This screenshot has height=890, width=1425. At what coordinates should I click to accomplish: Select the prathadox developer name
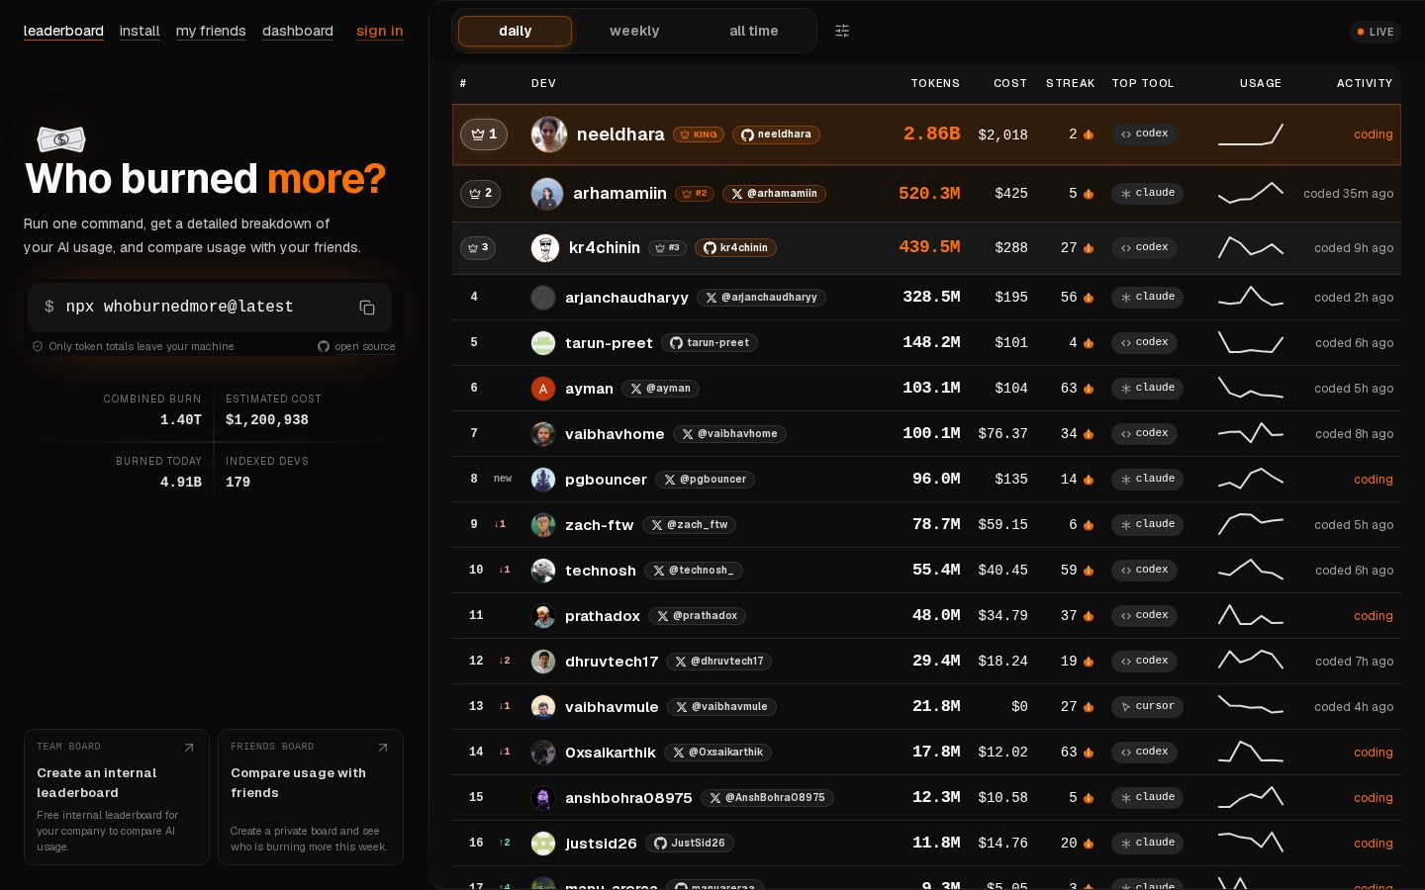click(x=603, y=616)
